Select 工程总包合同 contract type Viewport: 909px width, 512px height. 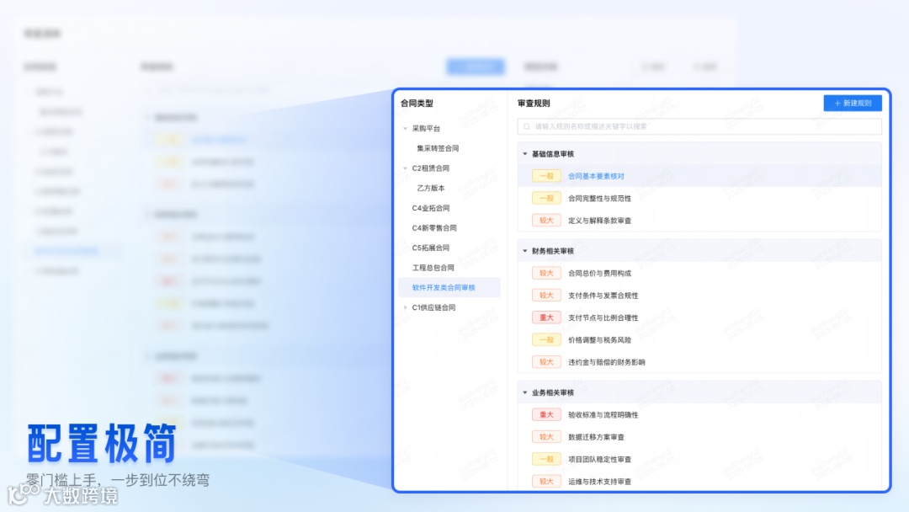(433, 268)
